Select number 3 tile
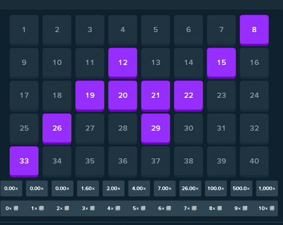 90,30
